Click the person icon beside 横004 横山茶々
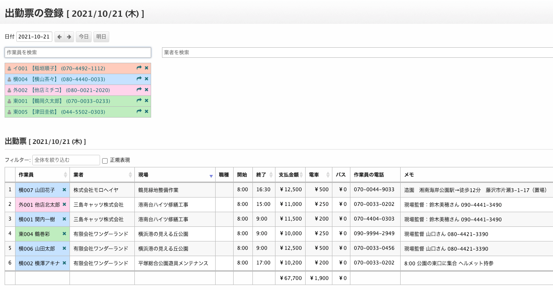 tap(9, 79)
